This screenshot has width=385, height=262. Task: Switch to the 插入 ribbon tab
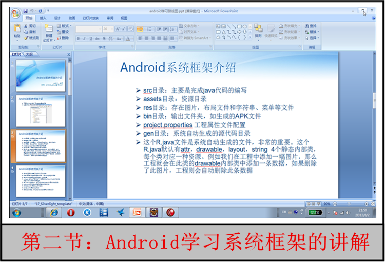(x=43, y=18)
